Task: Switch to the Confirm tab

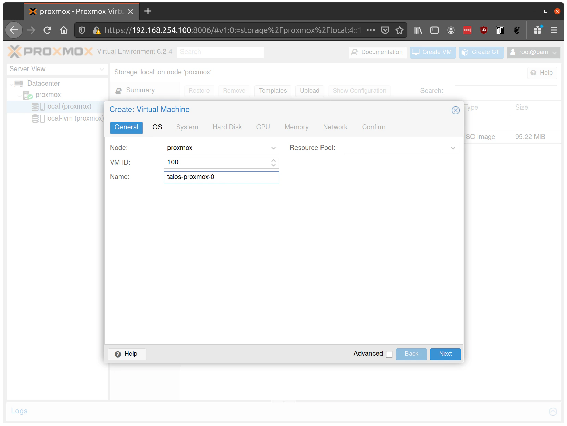Action: (x=374, y=127)
